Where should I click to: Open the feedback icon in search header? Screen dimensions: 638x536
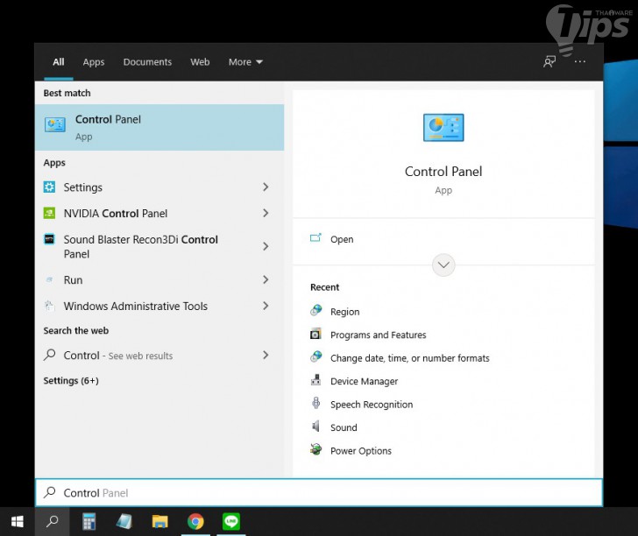(x=549, y=62)
